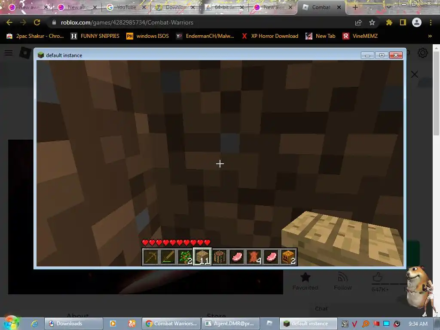Select the leather hotbar slot with count 4

pyautogui.click(x=254, y=257)
